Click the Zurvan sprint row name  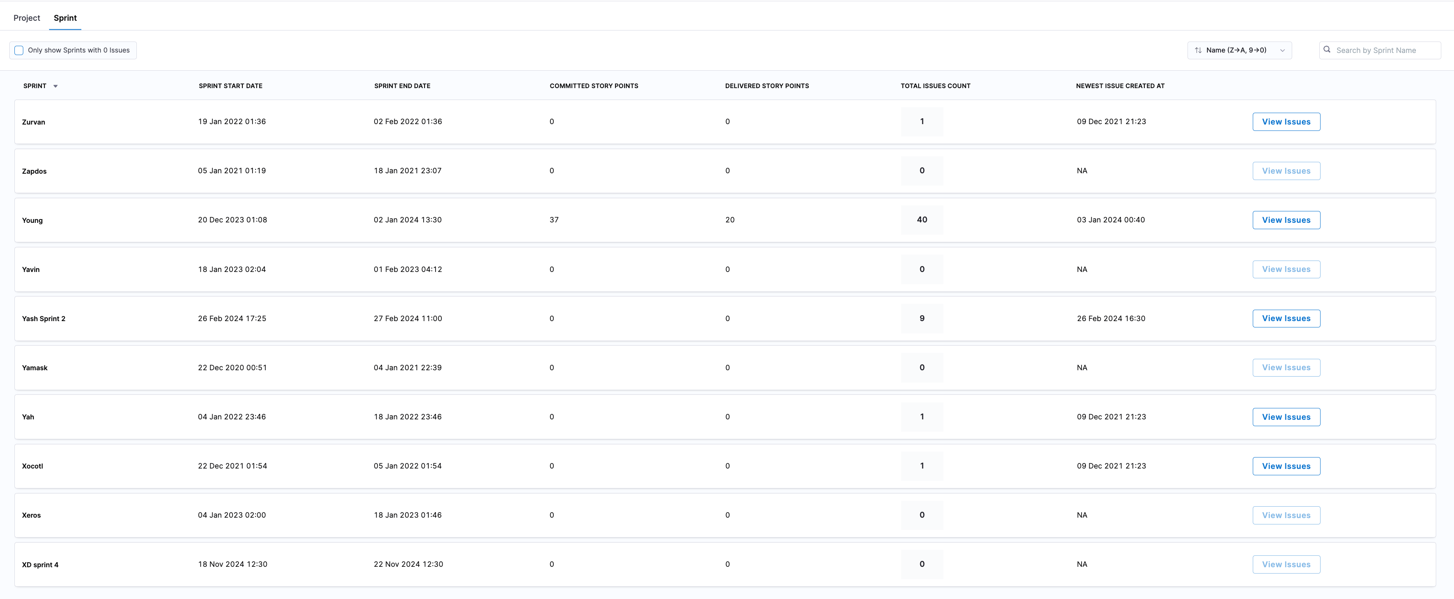pos(33,122)
